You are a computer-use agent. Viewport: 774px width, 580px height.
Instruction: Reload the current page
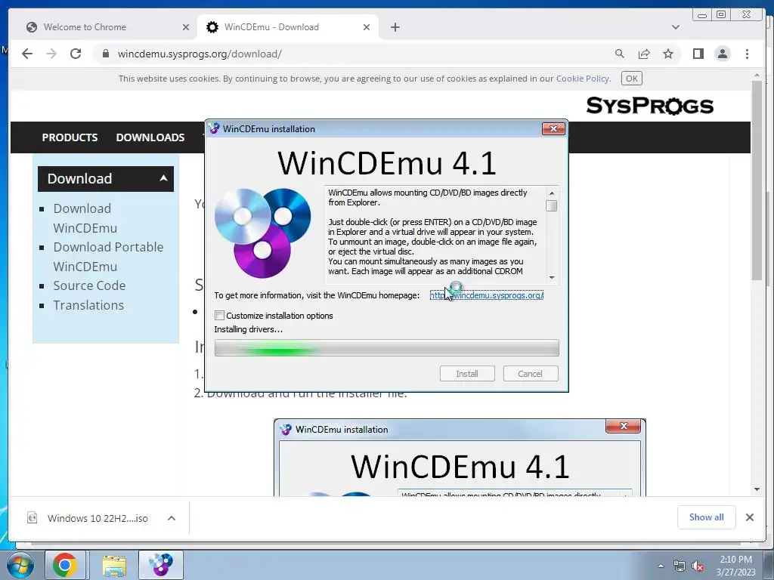[76, 54]
